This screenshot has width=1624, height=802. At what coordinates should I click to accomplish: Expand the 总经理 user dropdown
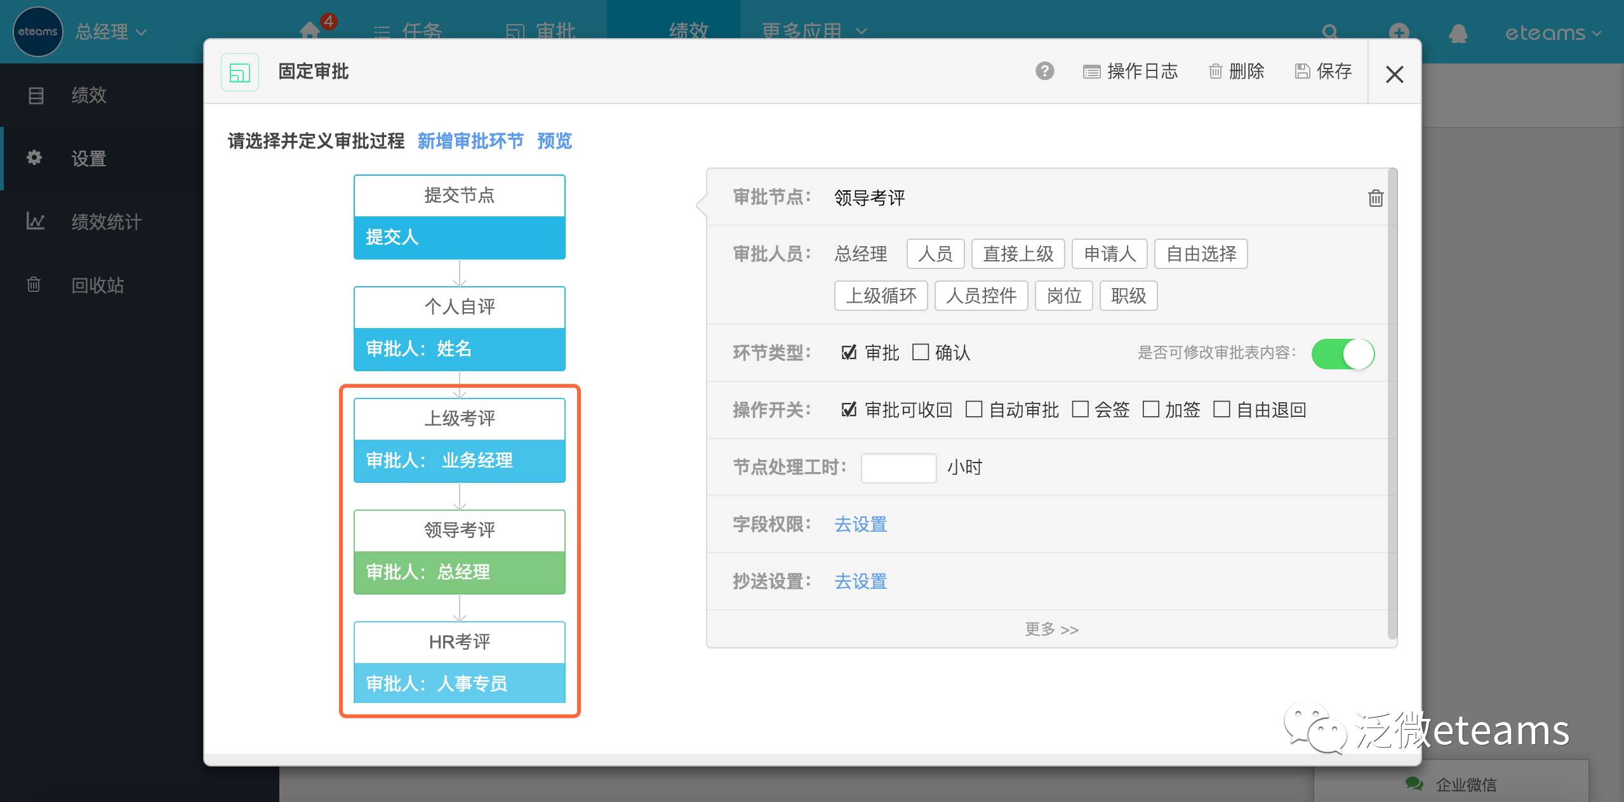(111, 32)
